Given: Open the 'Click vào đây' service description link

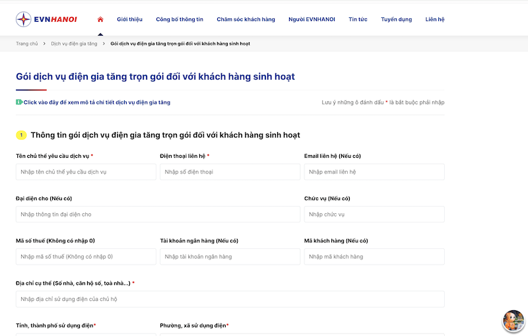Looking at the screenshot, I should coord(97,102).
